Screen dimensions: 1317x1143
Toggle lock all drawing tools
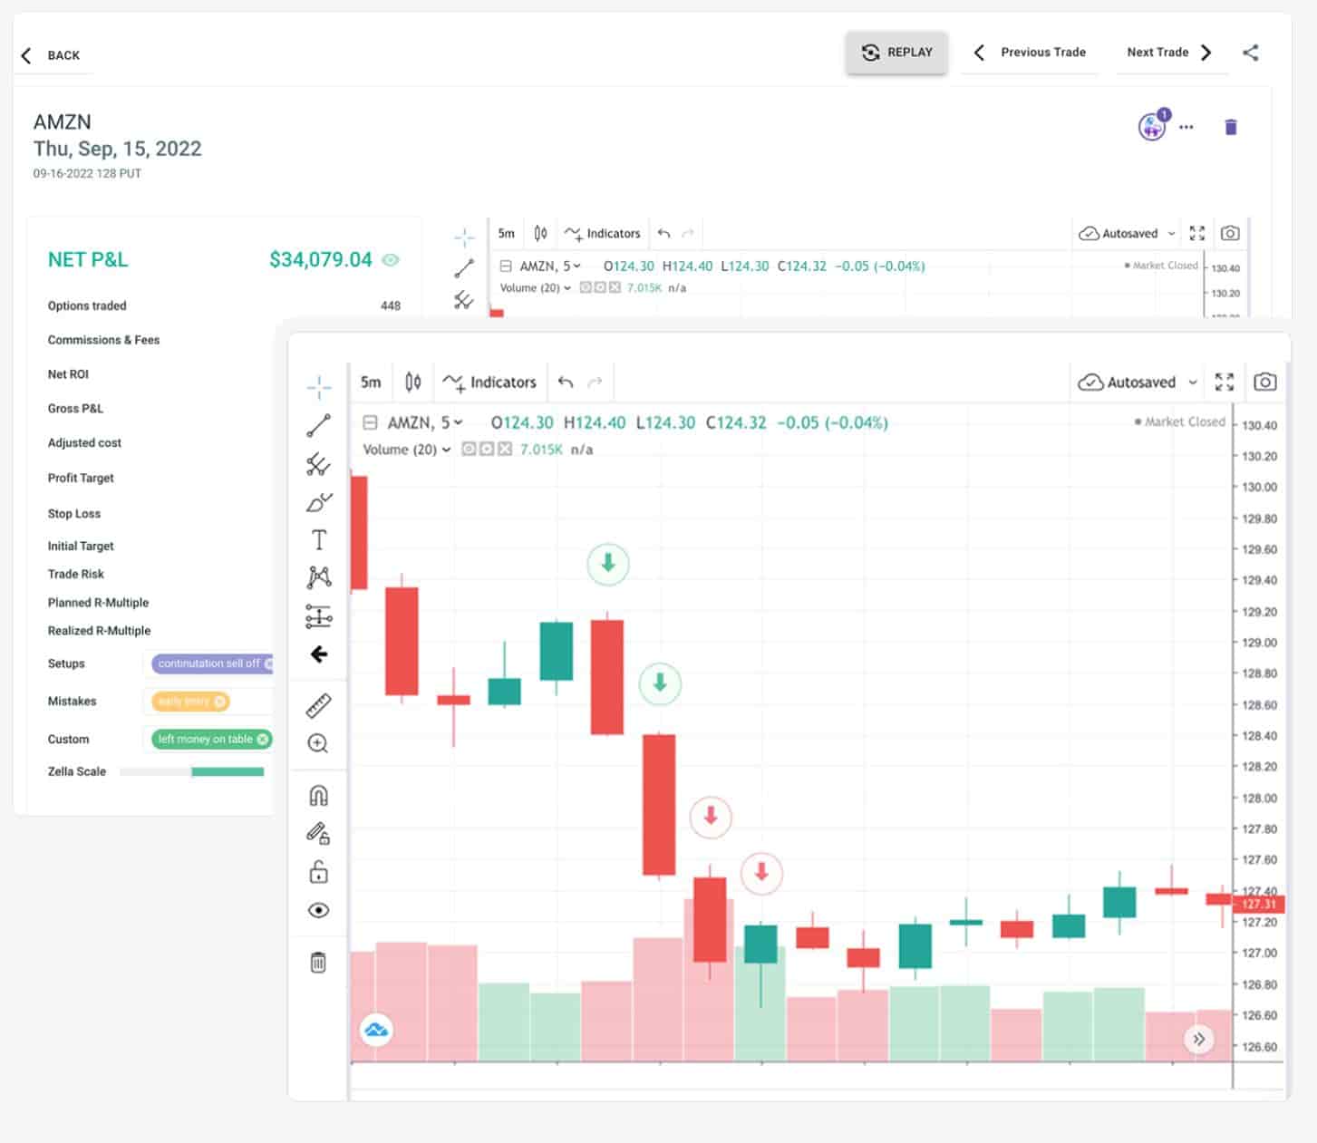(319, 872)
